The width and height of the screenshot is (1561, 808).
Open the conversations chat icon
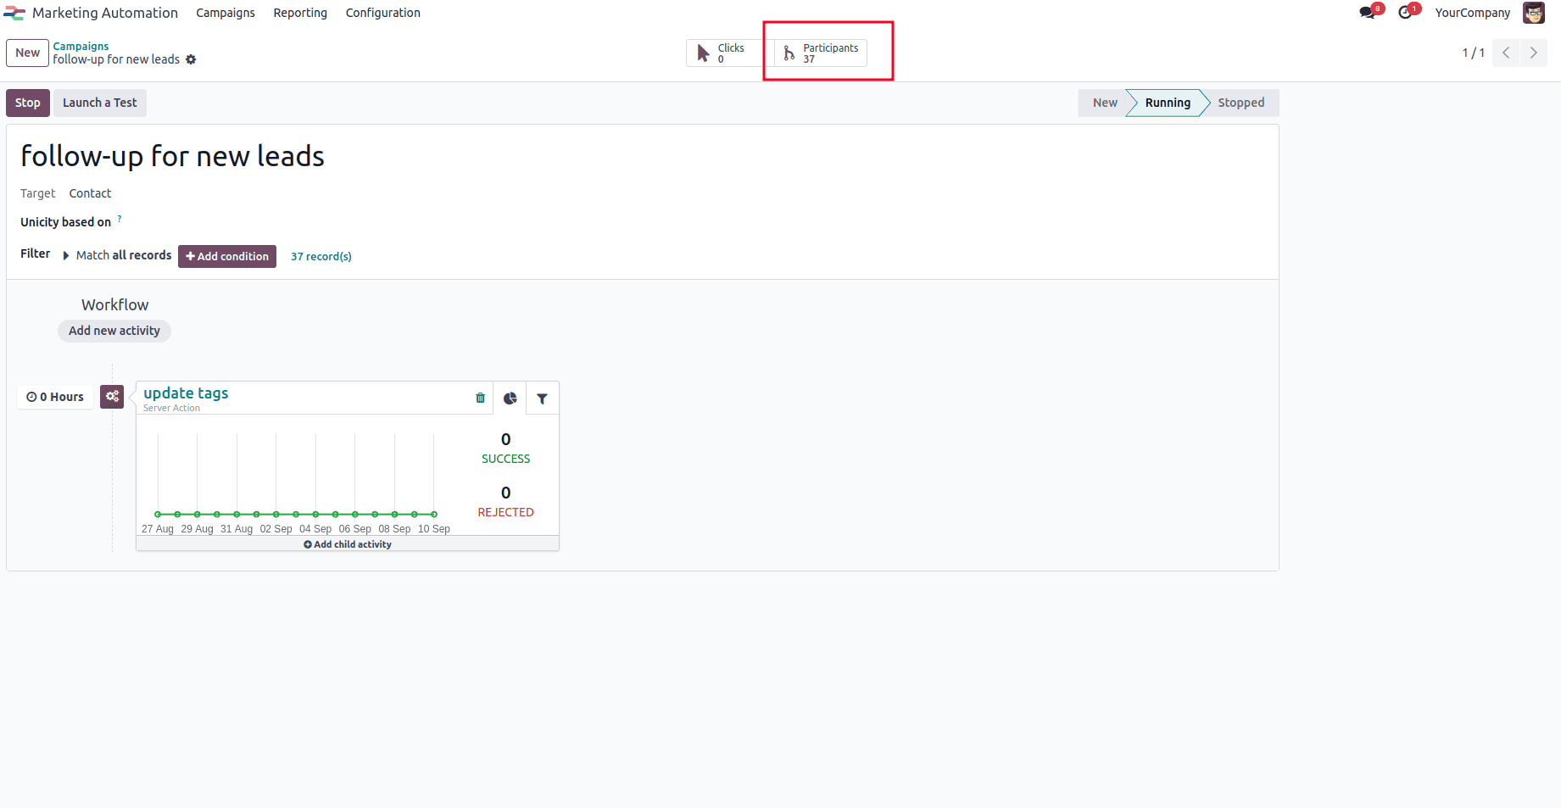coord(1368,13)
